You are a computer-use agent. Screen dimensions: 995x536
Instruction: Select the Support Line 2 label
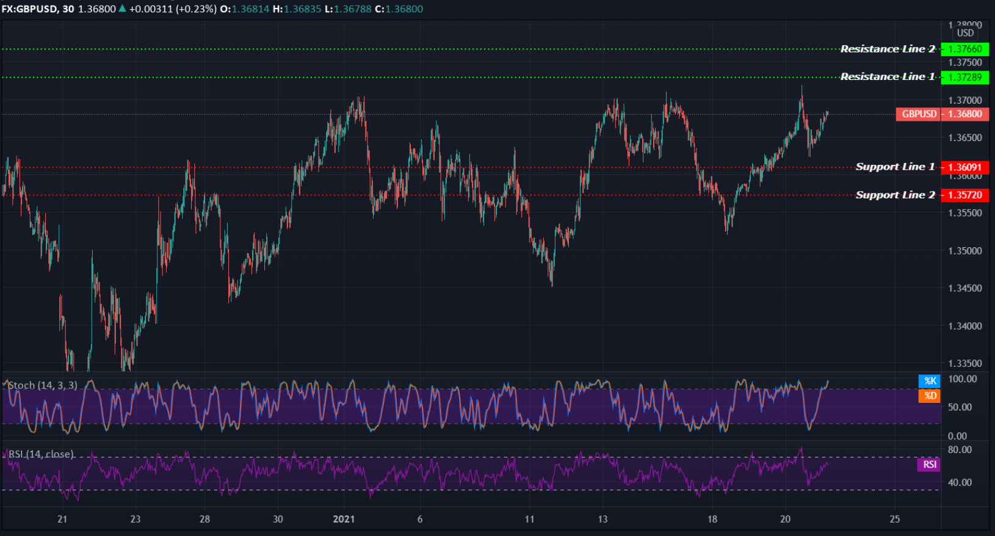click(x=895, y=195)
